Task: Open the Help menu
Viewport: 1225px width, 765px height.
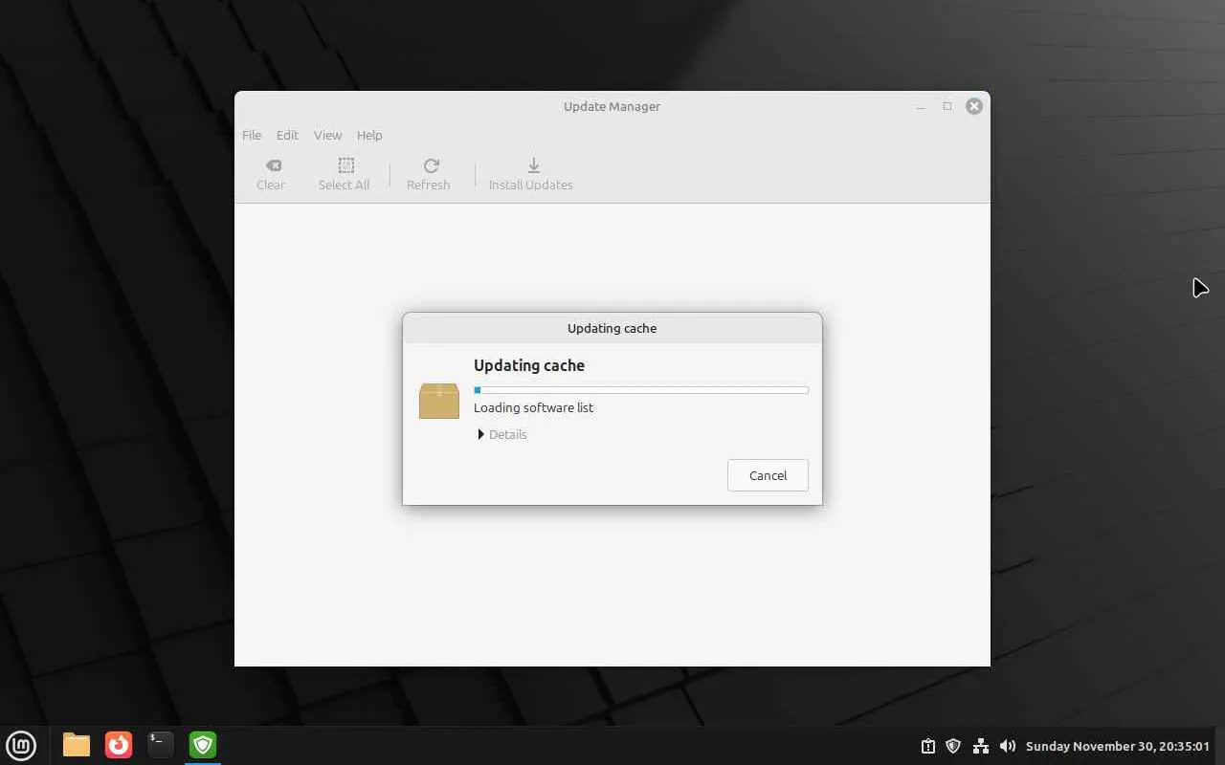Action: coord(369,135)
